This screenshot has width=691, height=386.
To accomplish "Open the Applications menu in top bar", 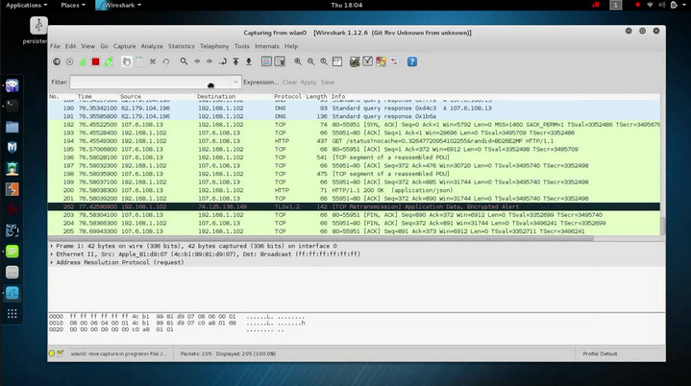I will click(27, 6).
